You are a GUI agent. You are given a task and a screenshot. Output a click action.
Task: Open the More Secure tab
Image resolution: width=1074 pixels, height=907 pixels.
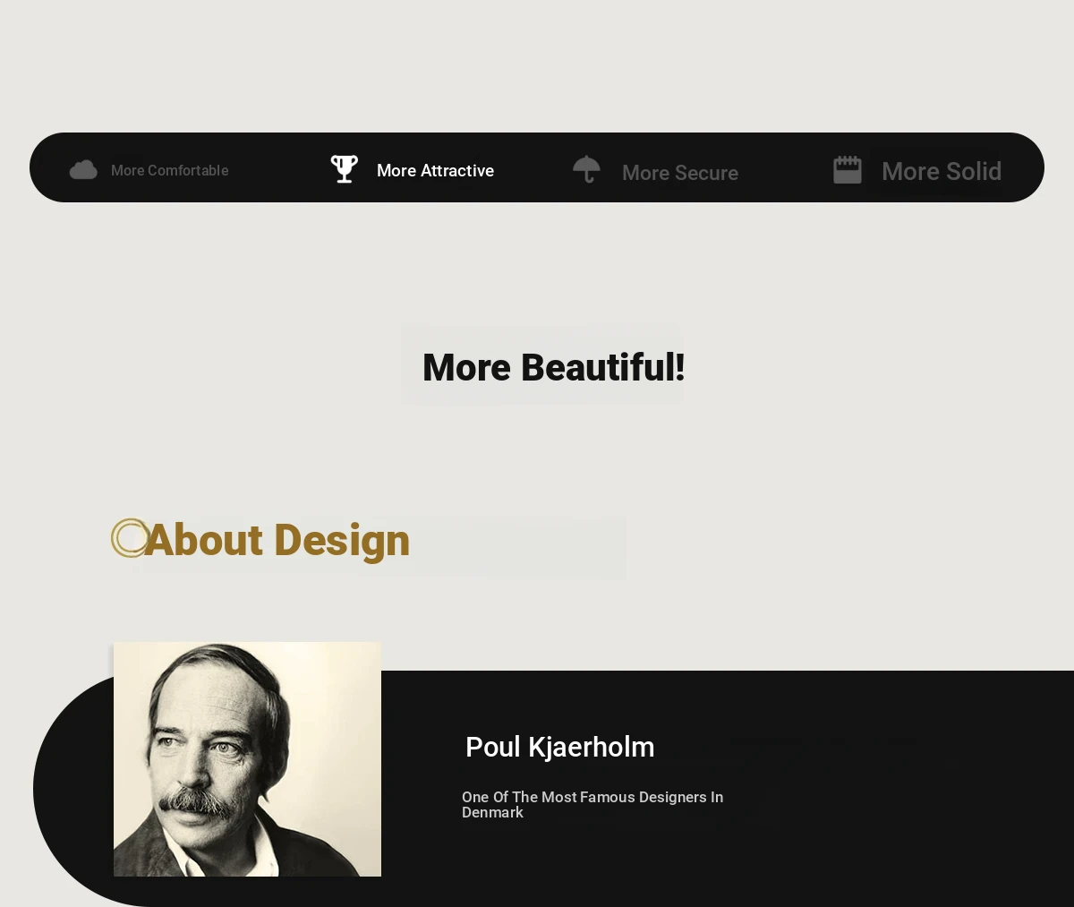click(679, 173)
